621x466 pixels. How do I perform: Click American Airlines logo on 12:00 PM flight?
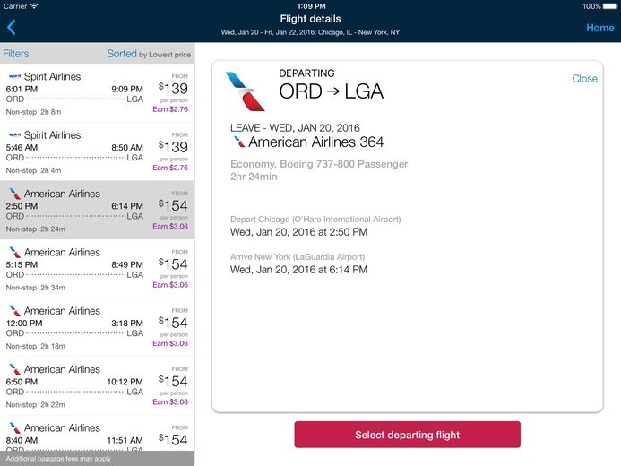pyautogui.click(x=14, y=311)
